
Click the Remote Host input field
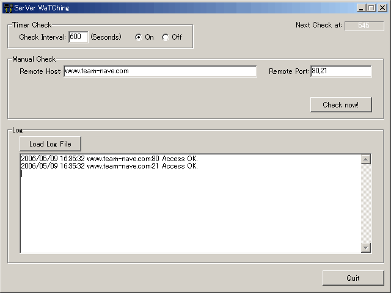160,71
